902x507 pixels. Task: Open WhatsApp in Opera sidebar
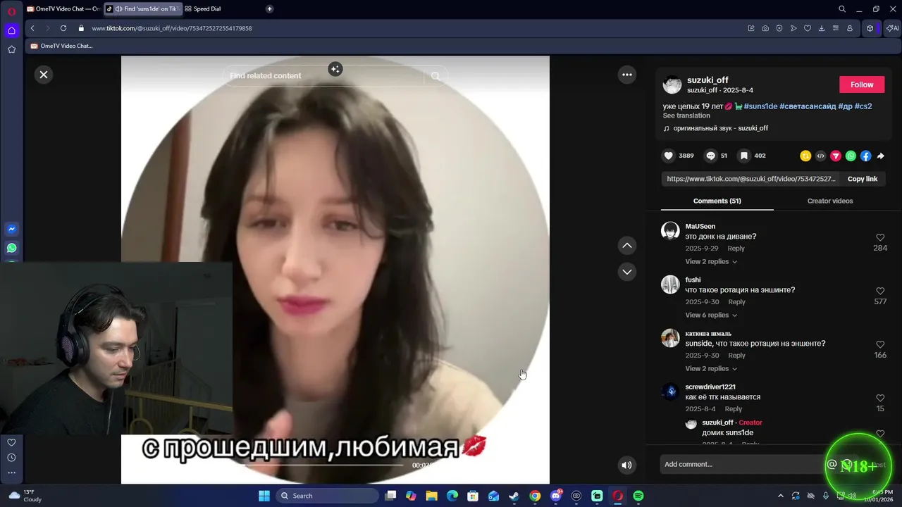11,248
